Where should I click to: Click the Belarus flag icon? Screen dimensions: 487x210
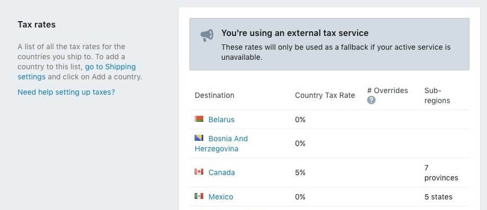199,119
